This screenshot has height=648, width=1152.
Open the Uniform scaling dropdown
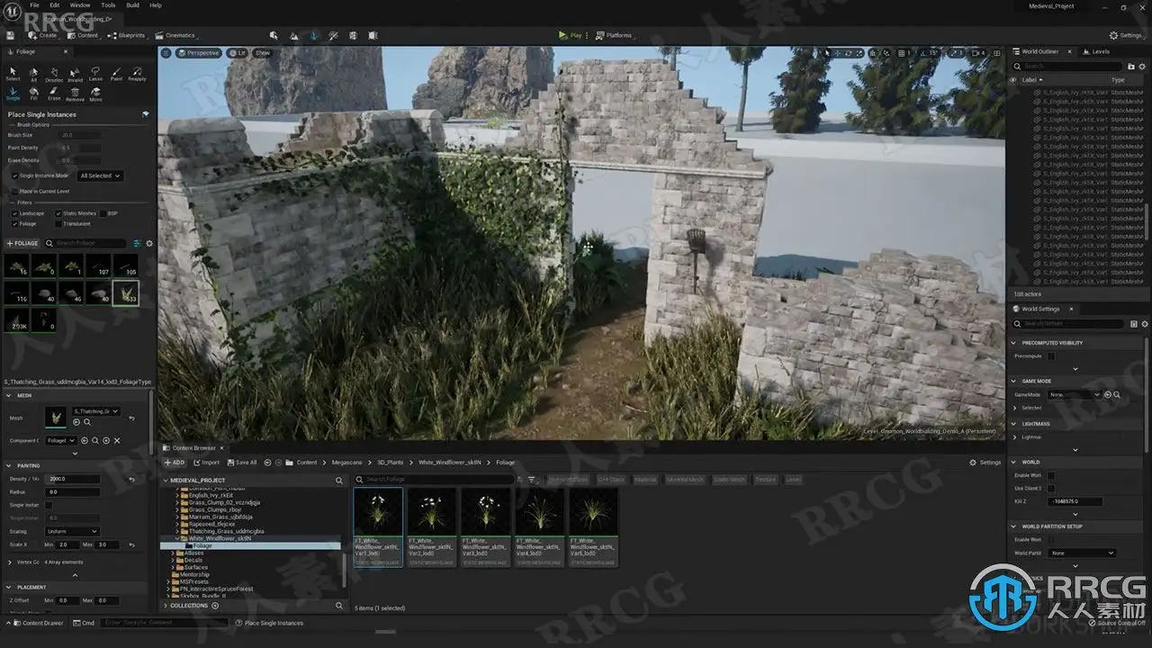72,531
